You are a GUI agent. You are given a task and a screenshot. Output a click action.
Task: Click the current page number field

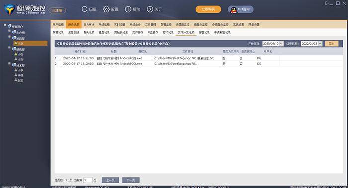coord(88,180)
